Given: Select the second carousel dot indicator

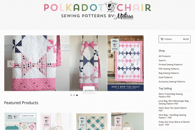Looking at the screenshot, I should pos(74,95).
